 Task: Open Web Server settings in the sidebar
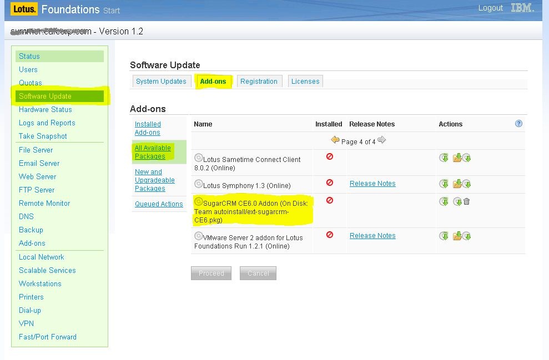[37, 177]
